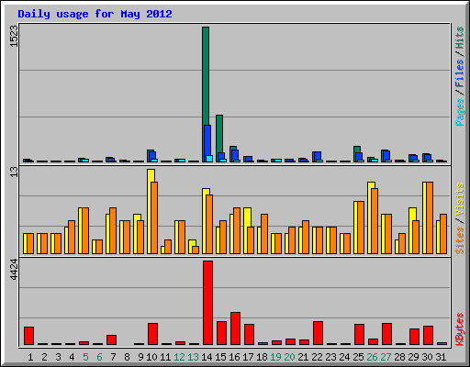
Task: Click day label 28 on the x-axis
Action: [399, 357]
